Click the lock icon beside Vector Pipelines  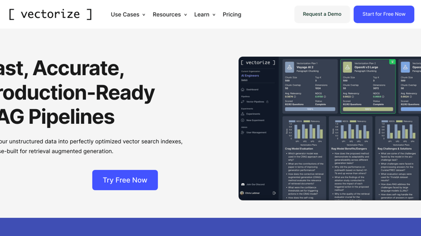point(267,102)
